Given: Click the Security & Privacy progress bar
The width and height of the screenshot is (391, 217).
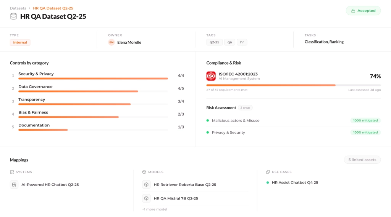Looking at the screenshot, I should coord(93,78).
